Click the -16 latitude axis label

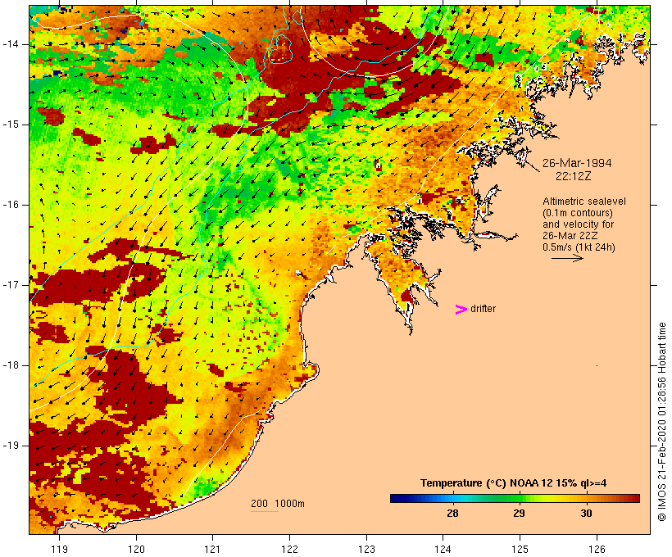(11, 205)
